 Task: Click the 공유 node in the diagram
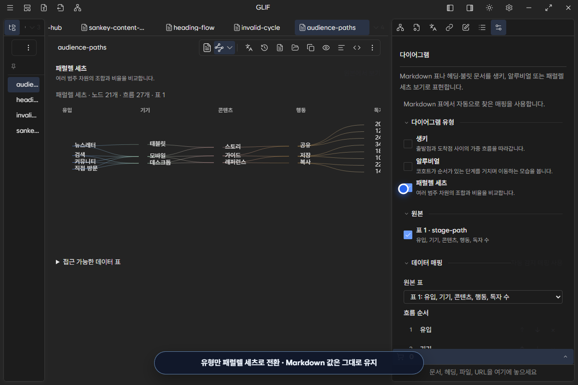click(x=305, y=144)
